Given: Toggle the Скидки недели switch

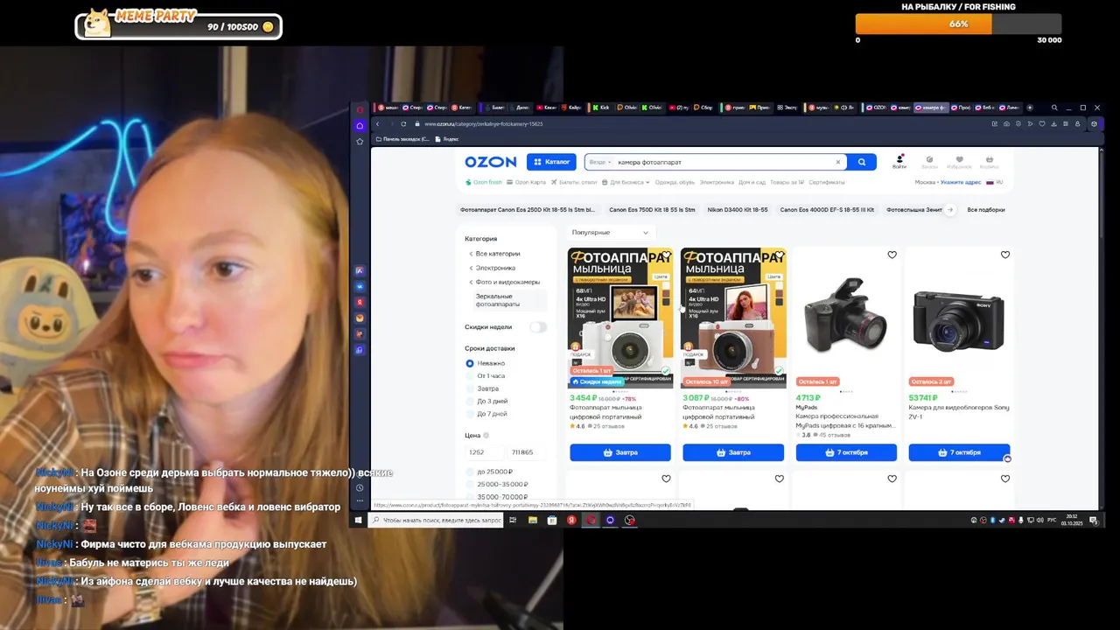Looking at the screenshot, I should pos(538,327).
